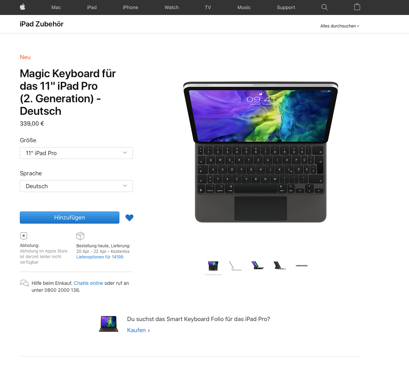409x368 pixels.
Task: Open the Mac menu item
Action: tap(56, 7)
